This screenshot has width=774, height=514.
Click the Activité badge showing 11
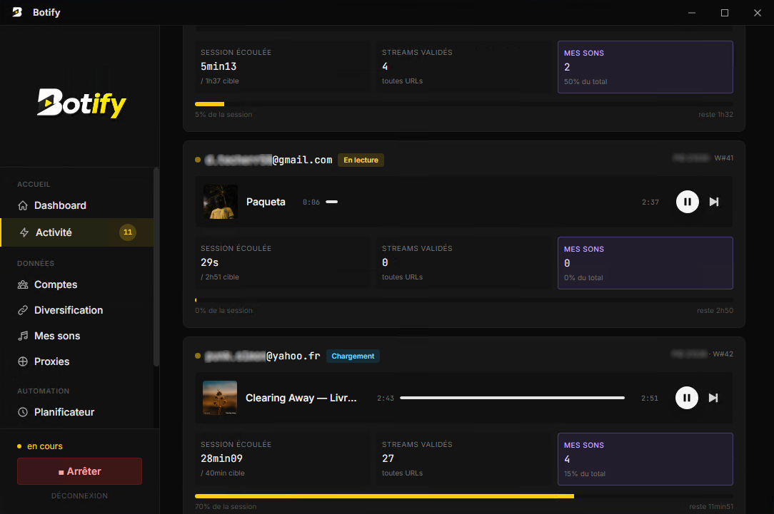point(128,232)
